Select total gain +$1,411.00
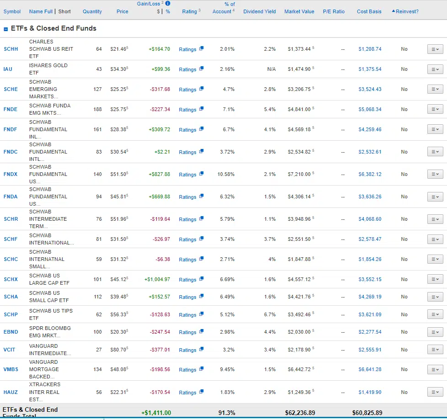Screen dimensions: 447x420 (156, 413)
